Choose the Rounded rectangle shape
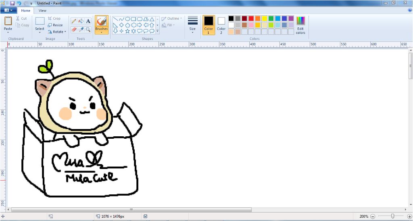The height and width of the screenshot is (221, 413). point(140,19)
